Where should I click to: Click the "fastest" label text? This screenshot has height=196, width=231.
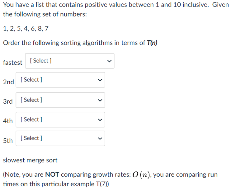(13, 63)
